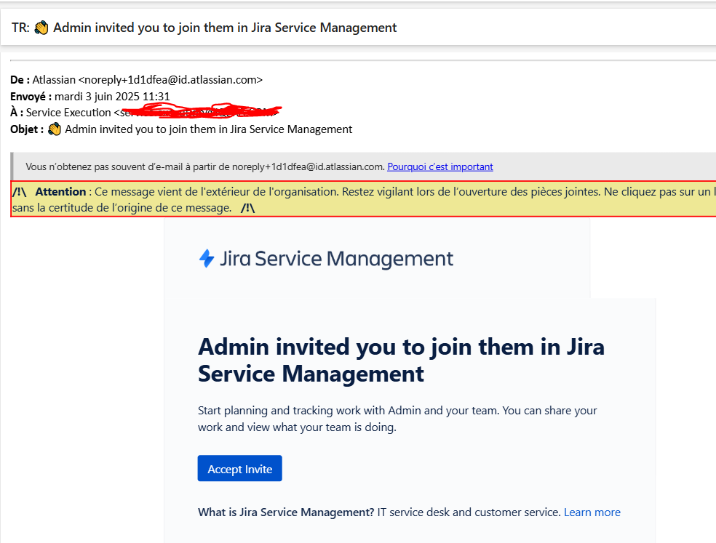Click the date 'mardi 3 juin 2025 11:31'
This screenshot has width=716, height=543.
(112, 96)
